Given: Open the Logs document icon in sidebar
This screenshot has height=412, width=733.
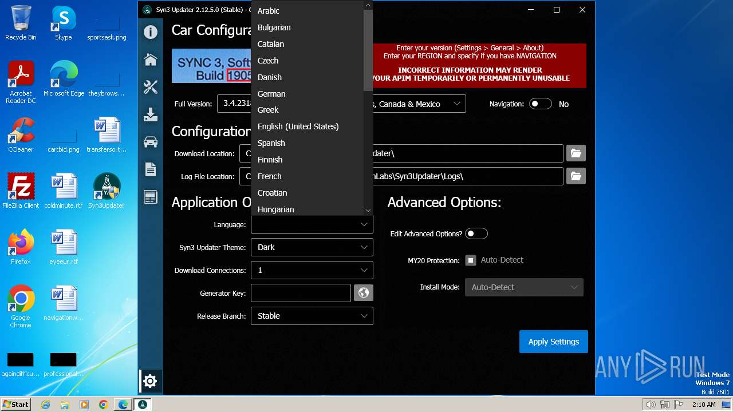Looking at the screenshot, I should click(151, 169).
